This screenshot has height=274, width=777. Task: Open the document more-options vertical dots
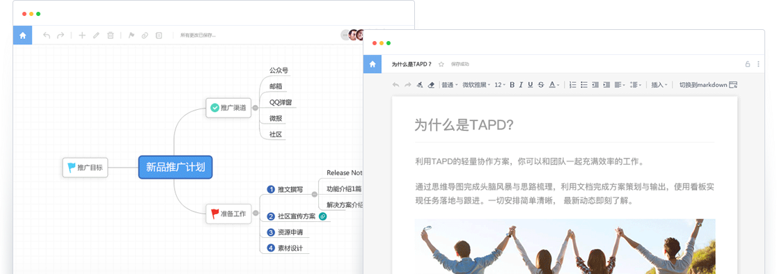pyautogui.click(x=758, y=64)
